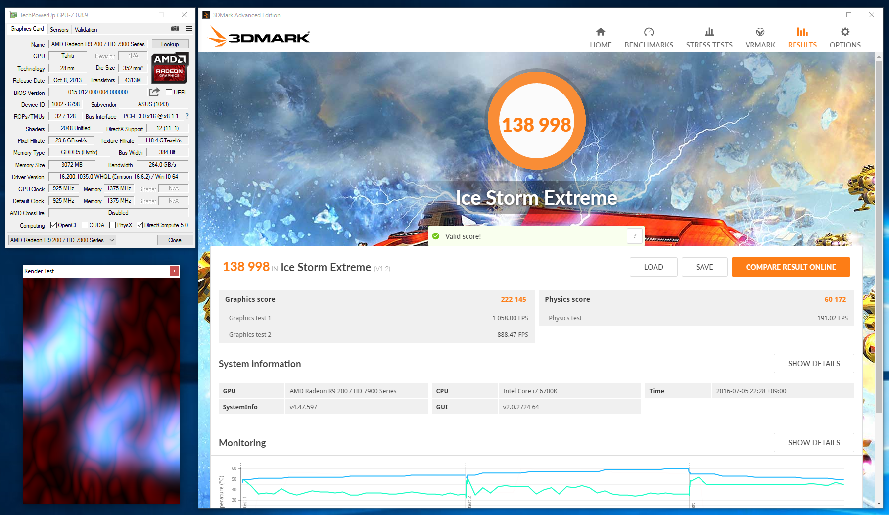Viewport: 889px width, 515px height.
Task: Click the Ice Storm Extreme banner title
Action: coord(536,198)
